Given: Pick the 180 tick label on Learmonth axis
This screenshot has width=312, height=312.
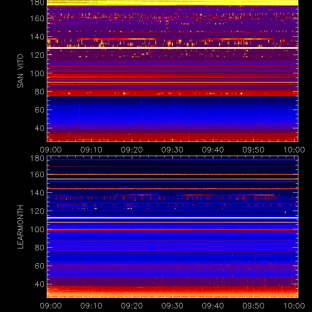Looking at the screenshot, I should 37,158.
